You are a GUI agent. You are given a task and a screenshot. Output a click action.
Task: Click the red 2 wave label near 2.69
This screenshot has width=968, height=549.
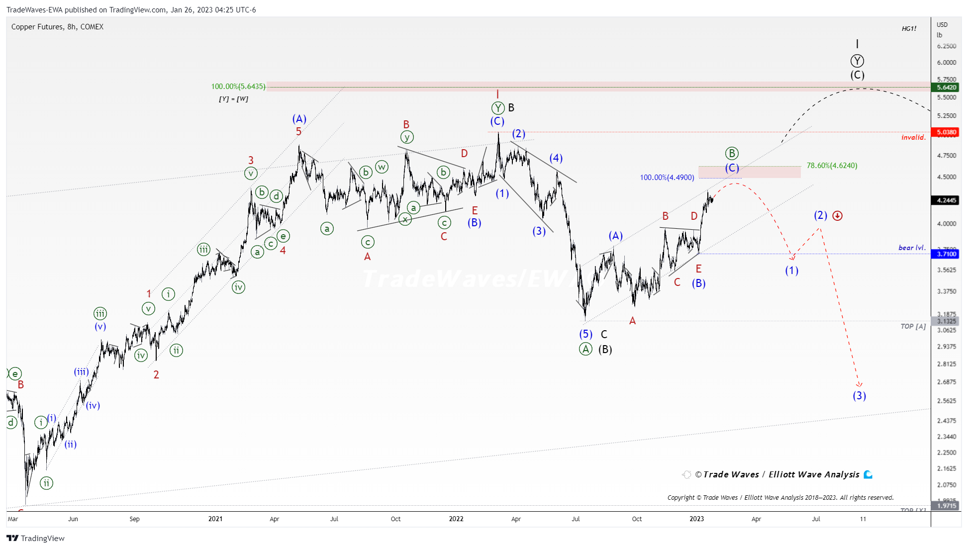[x=156, y=375]
